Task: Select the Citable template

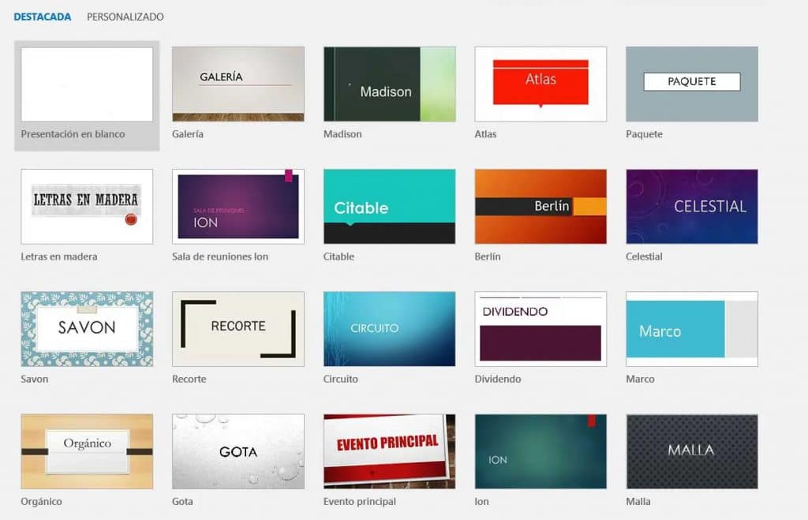Action: pos(388,206)
